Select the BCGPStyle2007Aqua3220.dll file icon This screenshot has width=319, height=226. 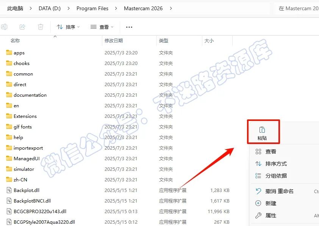[x=9, y=222]
